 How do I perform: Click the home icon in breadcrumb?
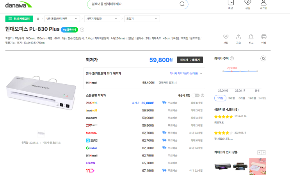pyautogui.click(x=38, y=19)
